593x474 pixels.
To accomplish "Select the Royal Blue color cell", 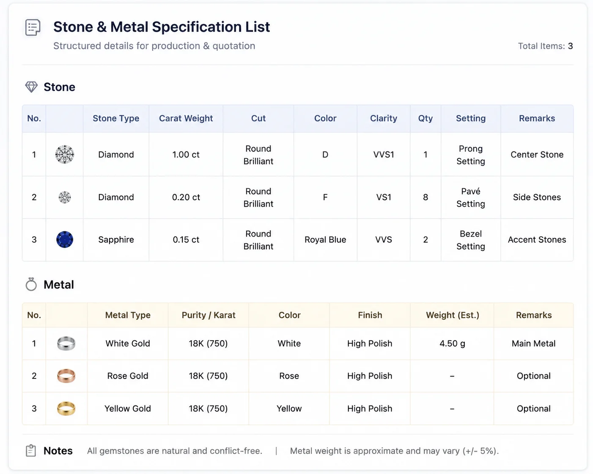I will click(x=325, y=240).
